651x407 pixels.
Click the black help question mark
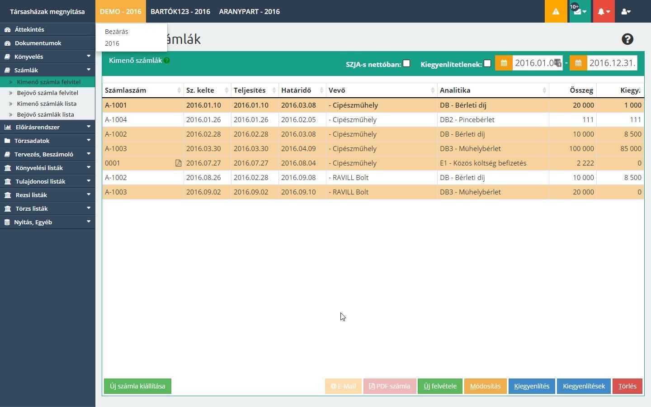[627, 39]
